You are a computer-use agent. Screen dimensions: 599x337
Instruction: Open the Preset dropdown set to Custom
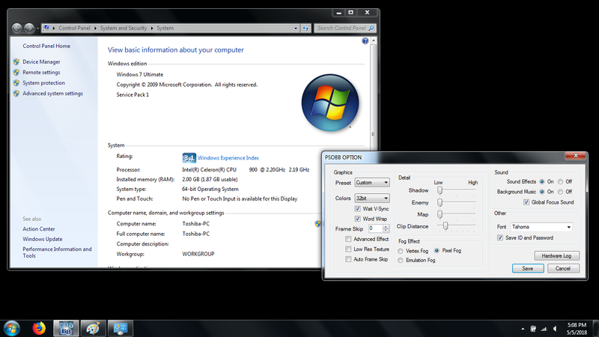point(372,183)
